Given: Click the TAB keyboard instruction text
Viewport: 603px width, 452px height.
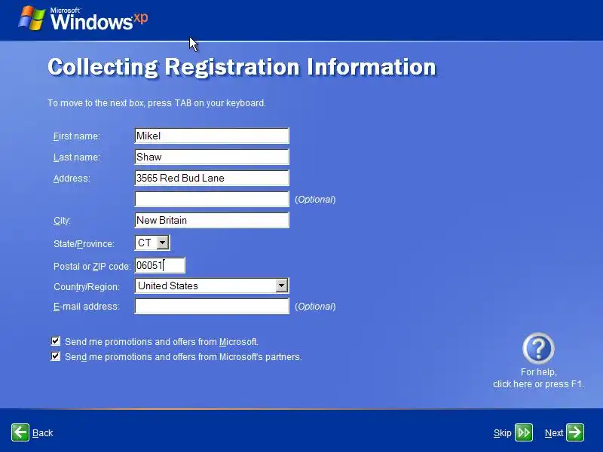Looking at the screenshot, I should [157, 103].
